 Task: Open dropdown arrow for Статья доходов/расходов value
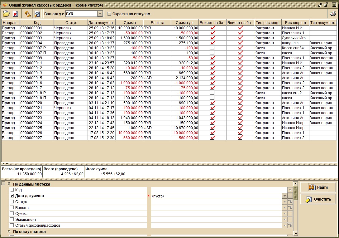pos(284,225)
